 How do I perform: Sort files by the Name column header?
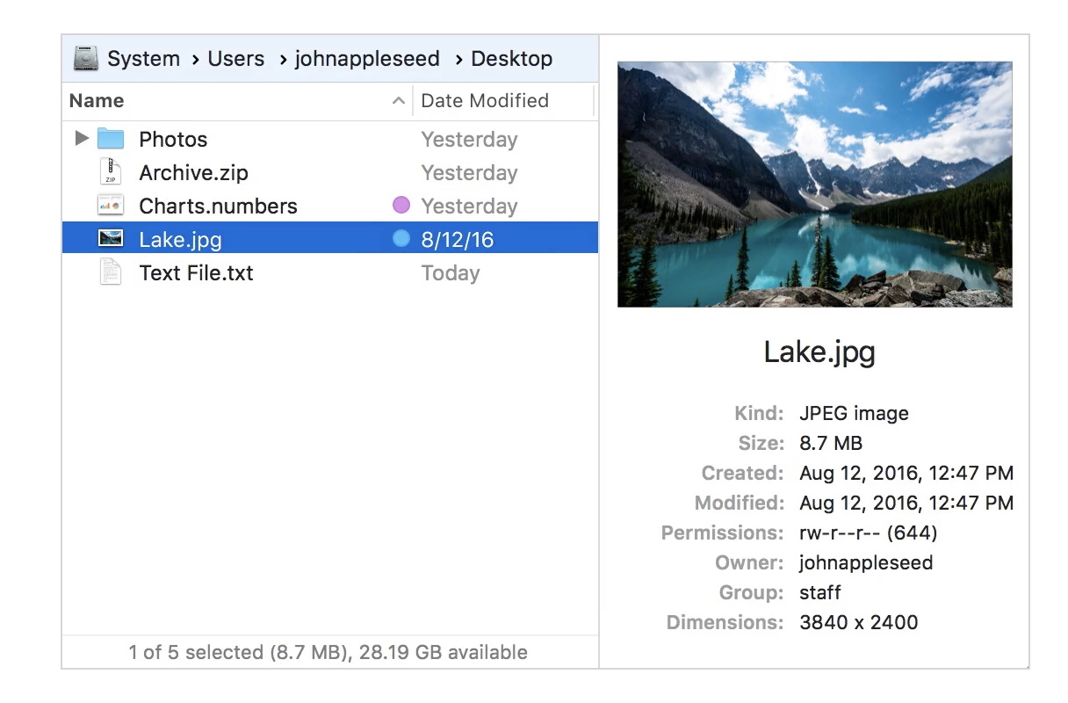[97, 101]
